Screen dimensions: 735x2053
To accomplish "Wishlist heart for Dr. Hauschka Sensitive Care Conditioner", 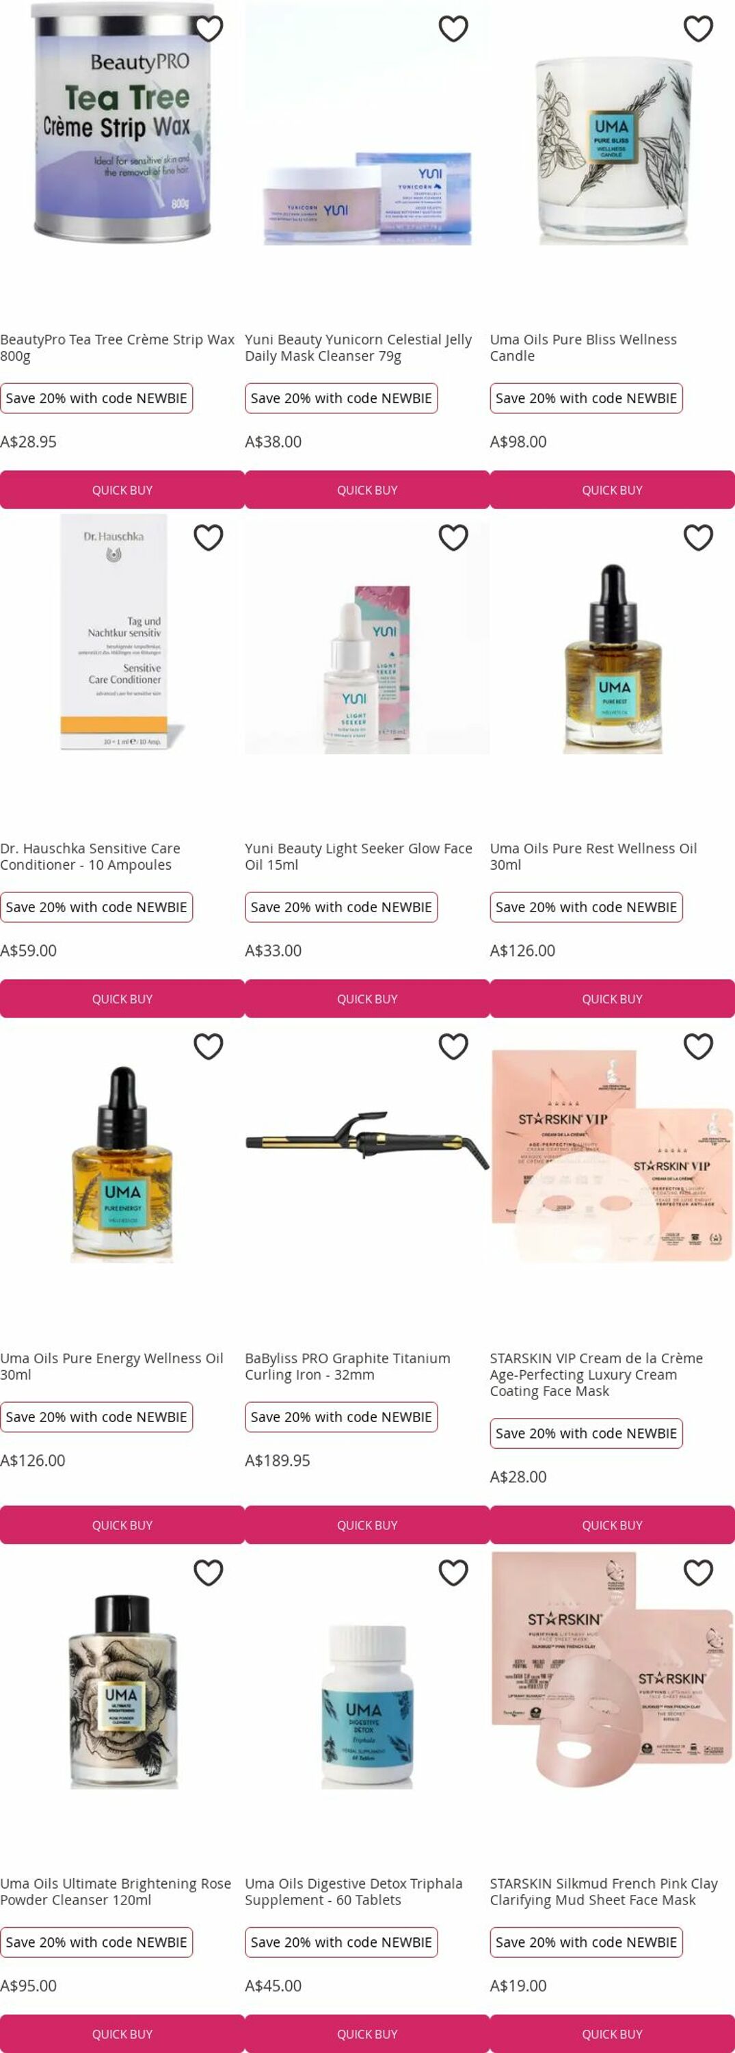I will point(209,538).
